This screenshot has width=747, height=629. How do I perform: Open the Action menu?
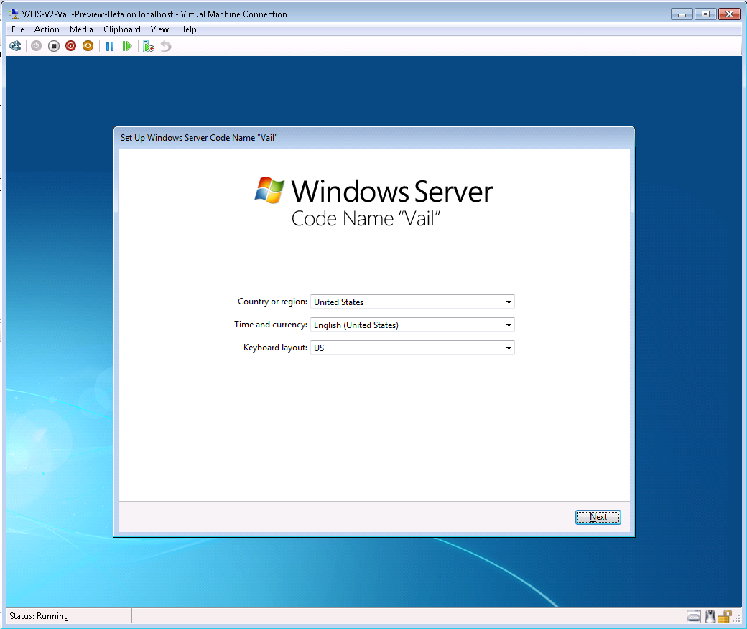47,29
